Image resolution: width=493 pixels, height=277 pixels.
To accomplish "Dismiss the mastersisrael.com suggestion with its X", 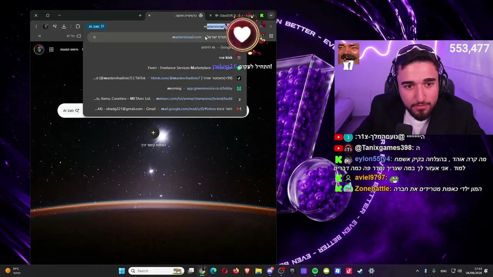I will [x=94, y=37].
